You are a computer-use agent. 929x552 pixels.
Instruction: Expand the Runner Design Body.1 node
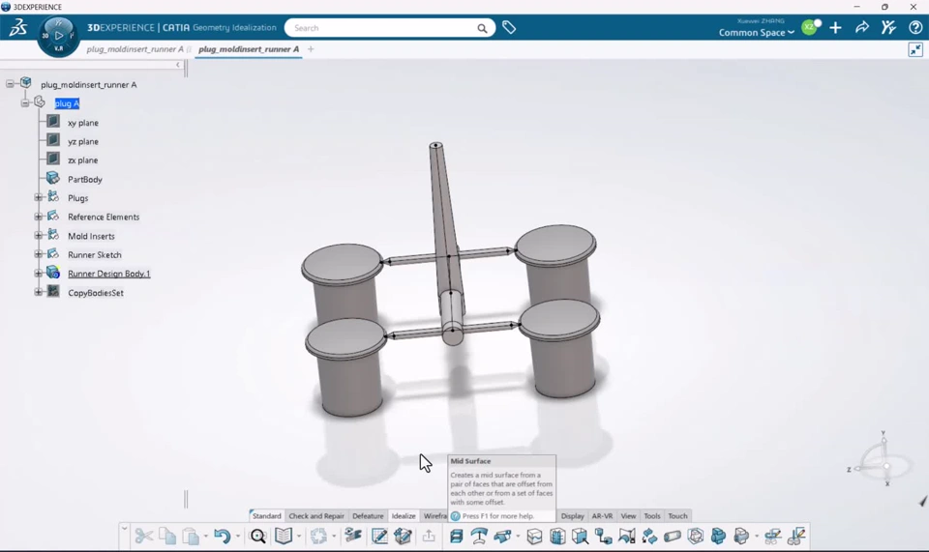tap(39, 274)
